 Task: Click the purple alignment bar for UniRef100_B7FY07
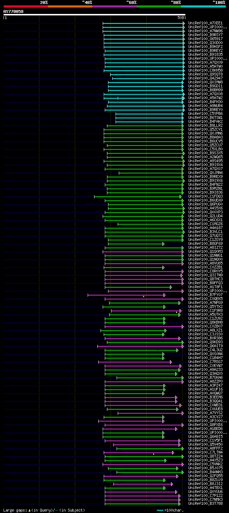coord(126,295)
